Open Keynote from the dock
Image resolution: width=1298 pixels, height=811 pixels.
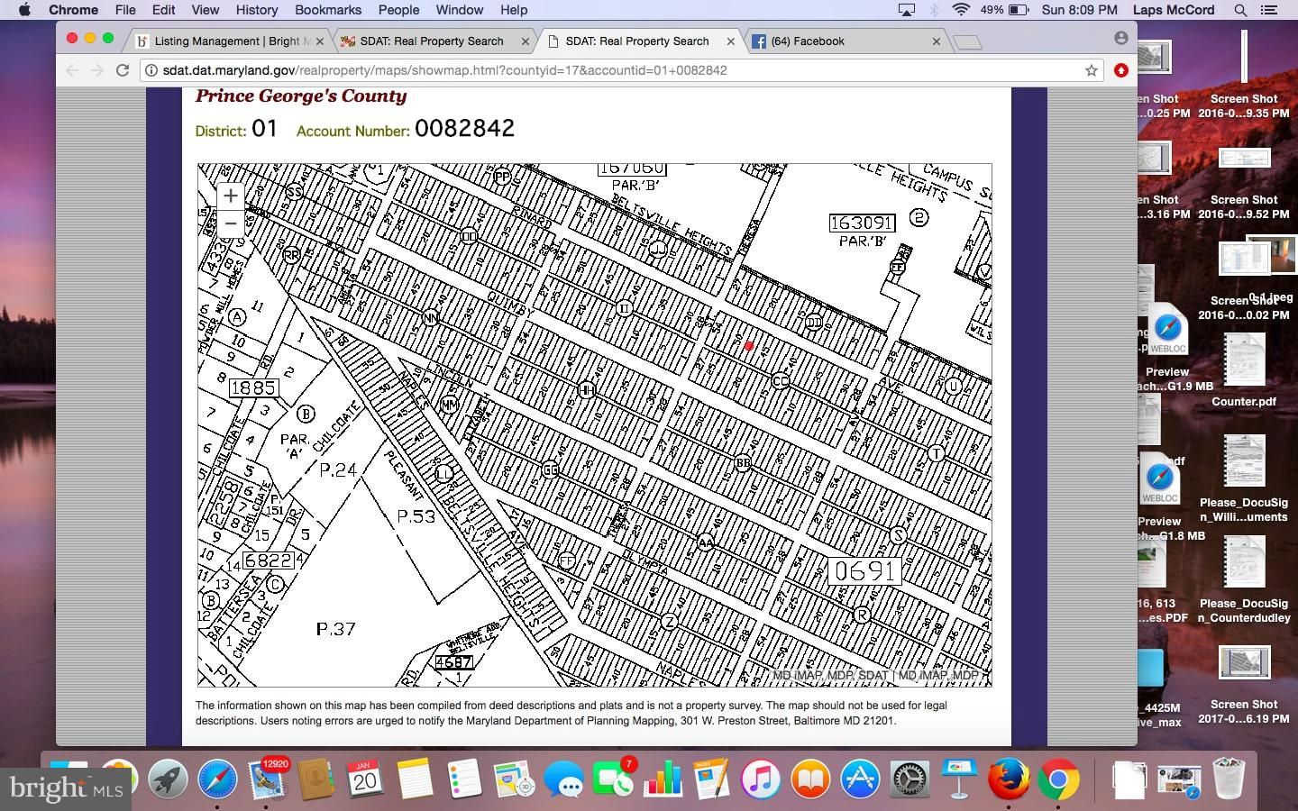coord(959,779)
